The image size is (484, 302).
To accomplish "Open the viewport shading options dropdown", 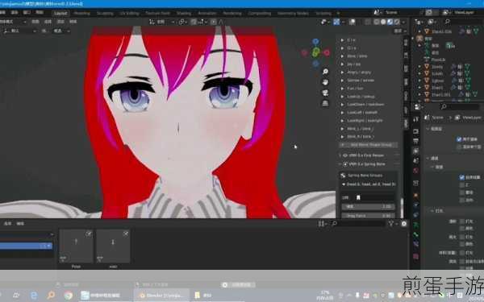I will pos(403,22).
